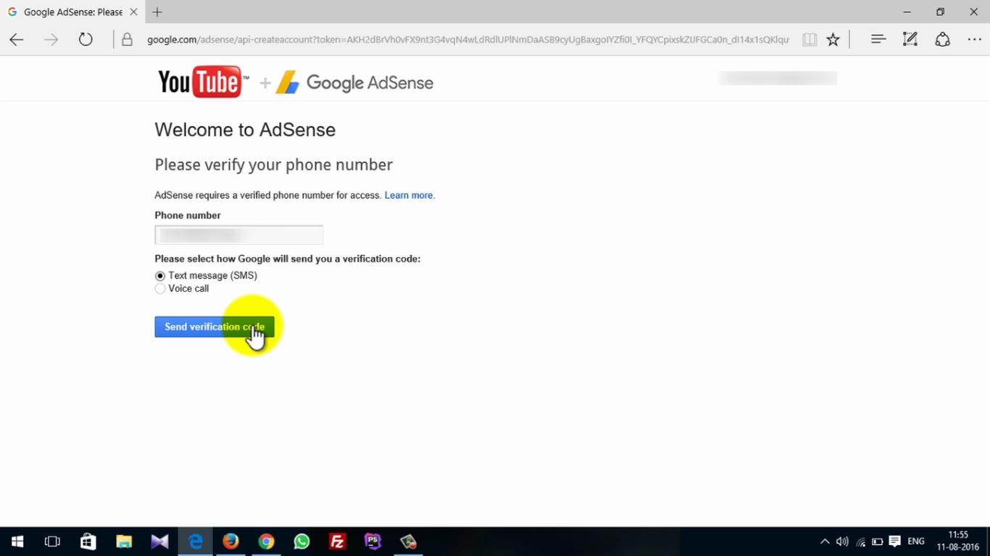Click the Phone number field
The width and height of the screenshot is (990, 556).
(238, 235)
